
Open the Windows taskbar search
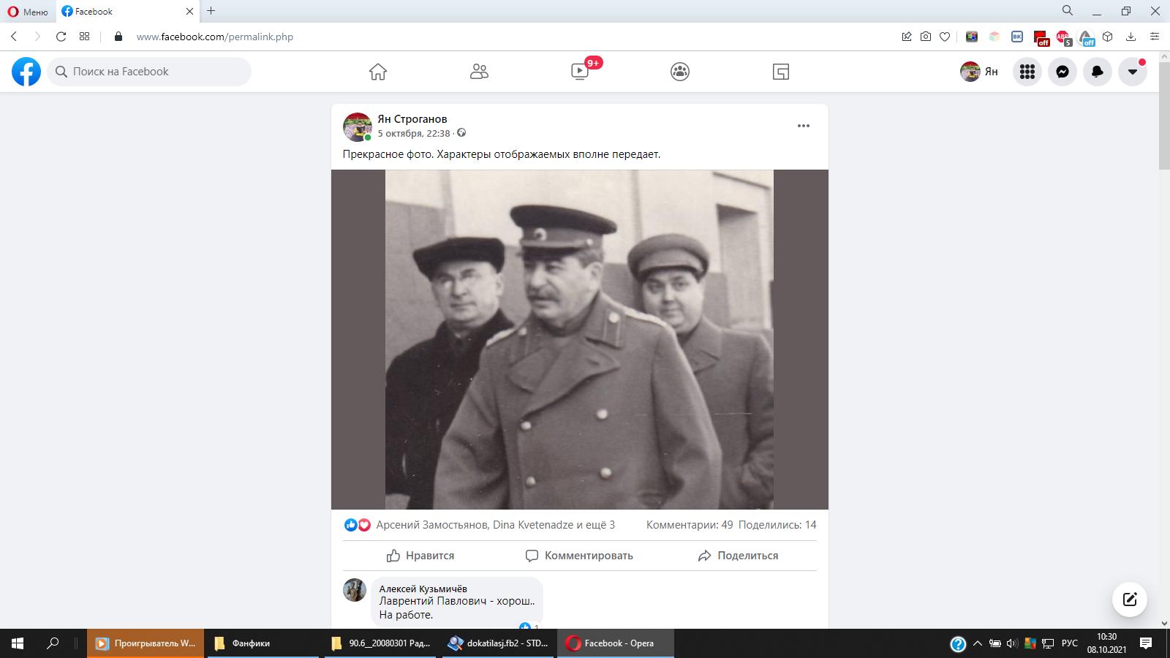pyautogui.click(x=53, y=643)
